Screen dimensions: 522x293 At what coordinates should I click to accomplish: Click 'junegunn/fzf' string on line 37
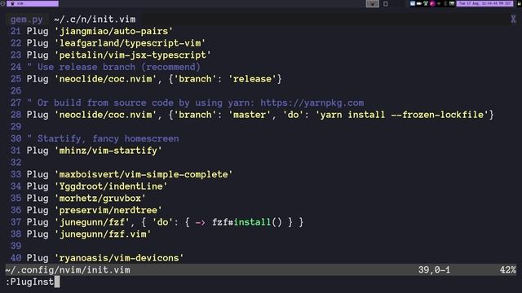[x=92, y=222]
